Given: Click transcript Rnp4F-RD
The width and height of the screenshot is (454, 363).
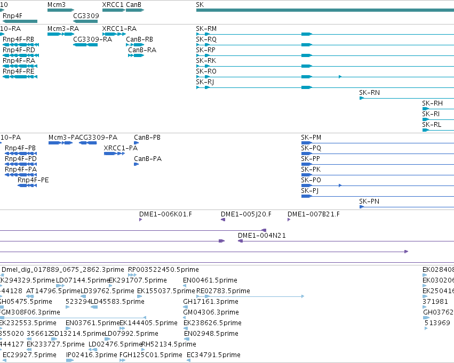Looking at the screenshot, I should pos(21,55).
